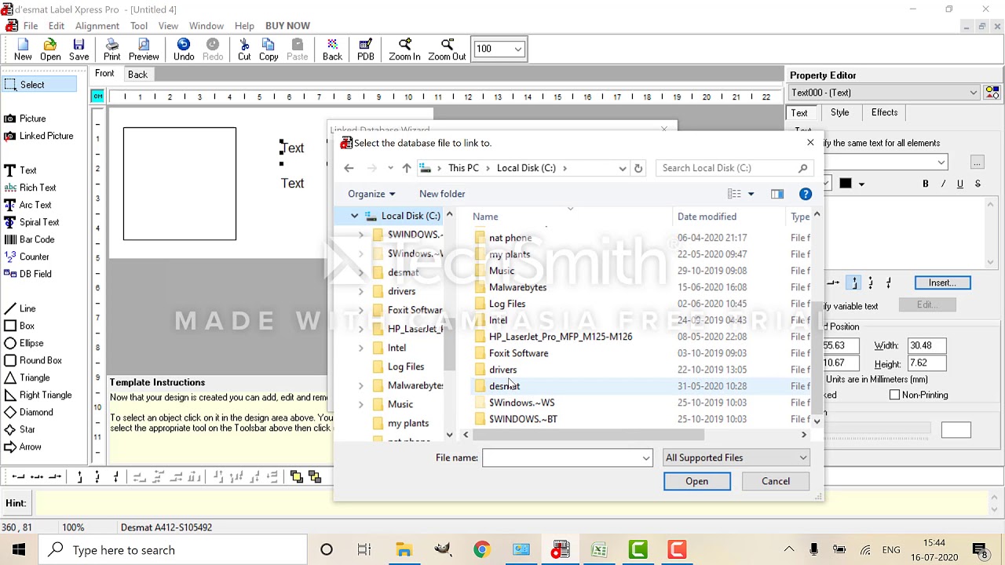Click the Cancel button in file dialog
This screenshot has height=565, width=1005.
[x=776, y=481]
